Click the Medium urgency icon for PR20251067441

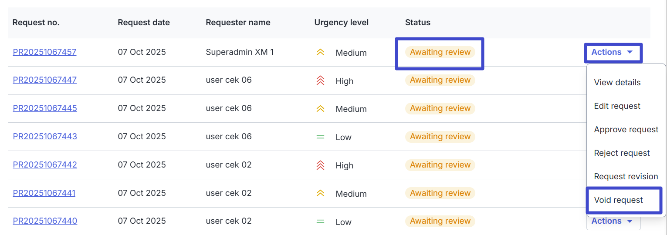[320, 194]
